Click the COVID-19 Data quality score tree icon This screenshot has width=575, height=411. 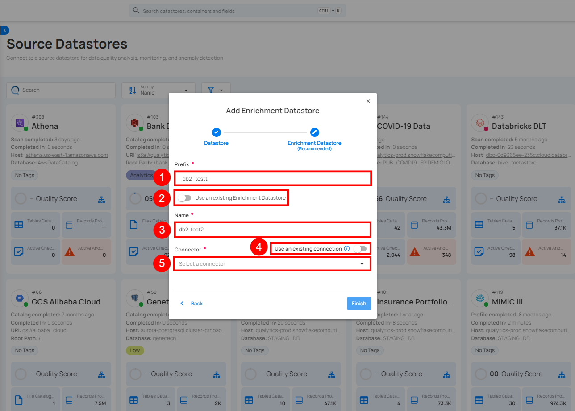click(x=447, y=199)
